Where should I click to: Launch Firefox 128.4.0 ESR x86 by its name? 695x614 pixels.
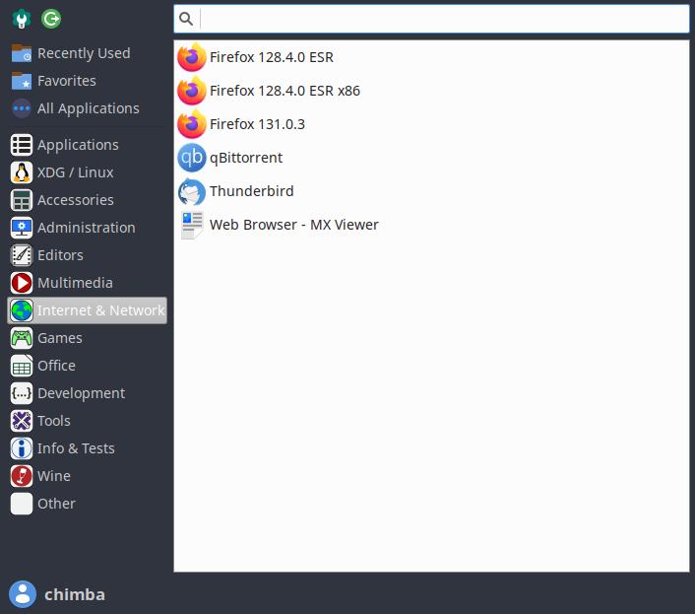point(284,91)
